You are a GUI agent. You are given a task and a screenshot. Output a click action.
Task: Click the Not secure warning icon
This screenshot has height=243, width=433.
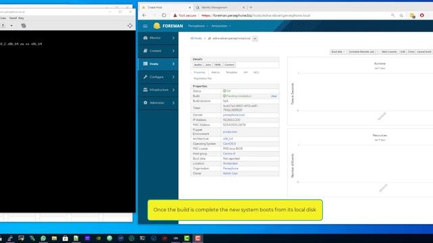point(175,16)
